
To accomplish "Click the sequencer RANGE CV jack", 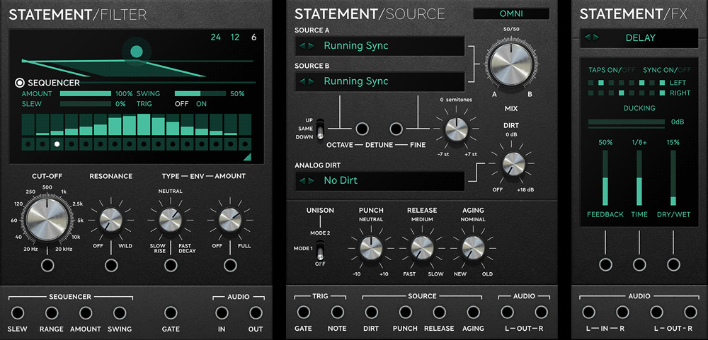I will (x=52, y=312).
